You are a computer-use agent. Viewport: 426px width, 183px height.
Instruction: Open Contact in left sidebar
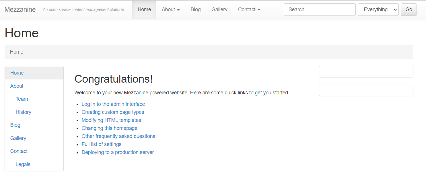click(34, 151)
